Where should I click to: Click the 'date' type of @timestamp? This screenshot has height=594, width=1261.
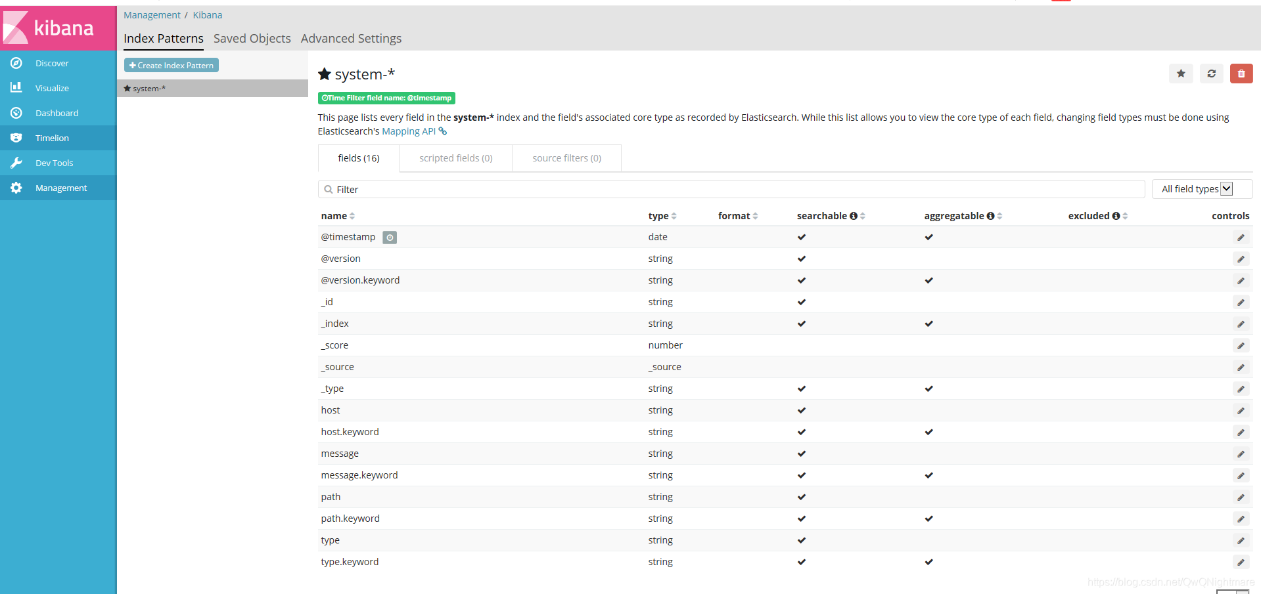[x=658, y=237]
